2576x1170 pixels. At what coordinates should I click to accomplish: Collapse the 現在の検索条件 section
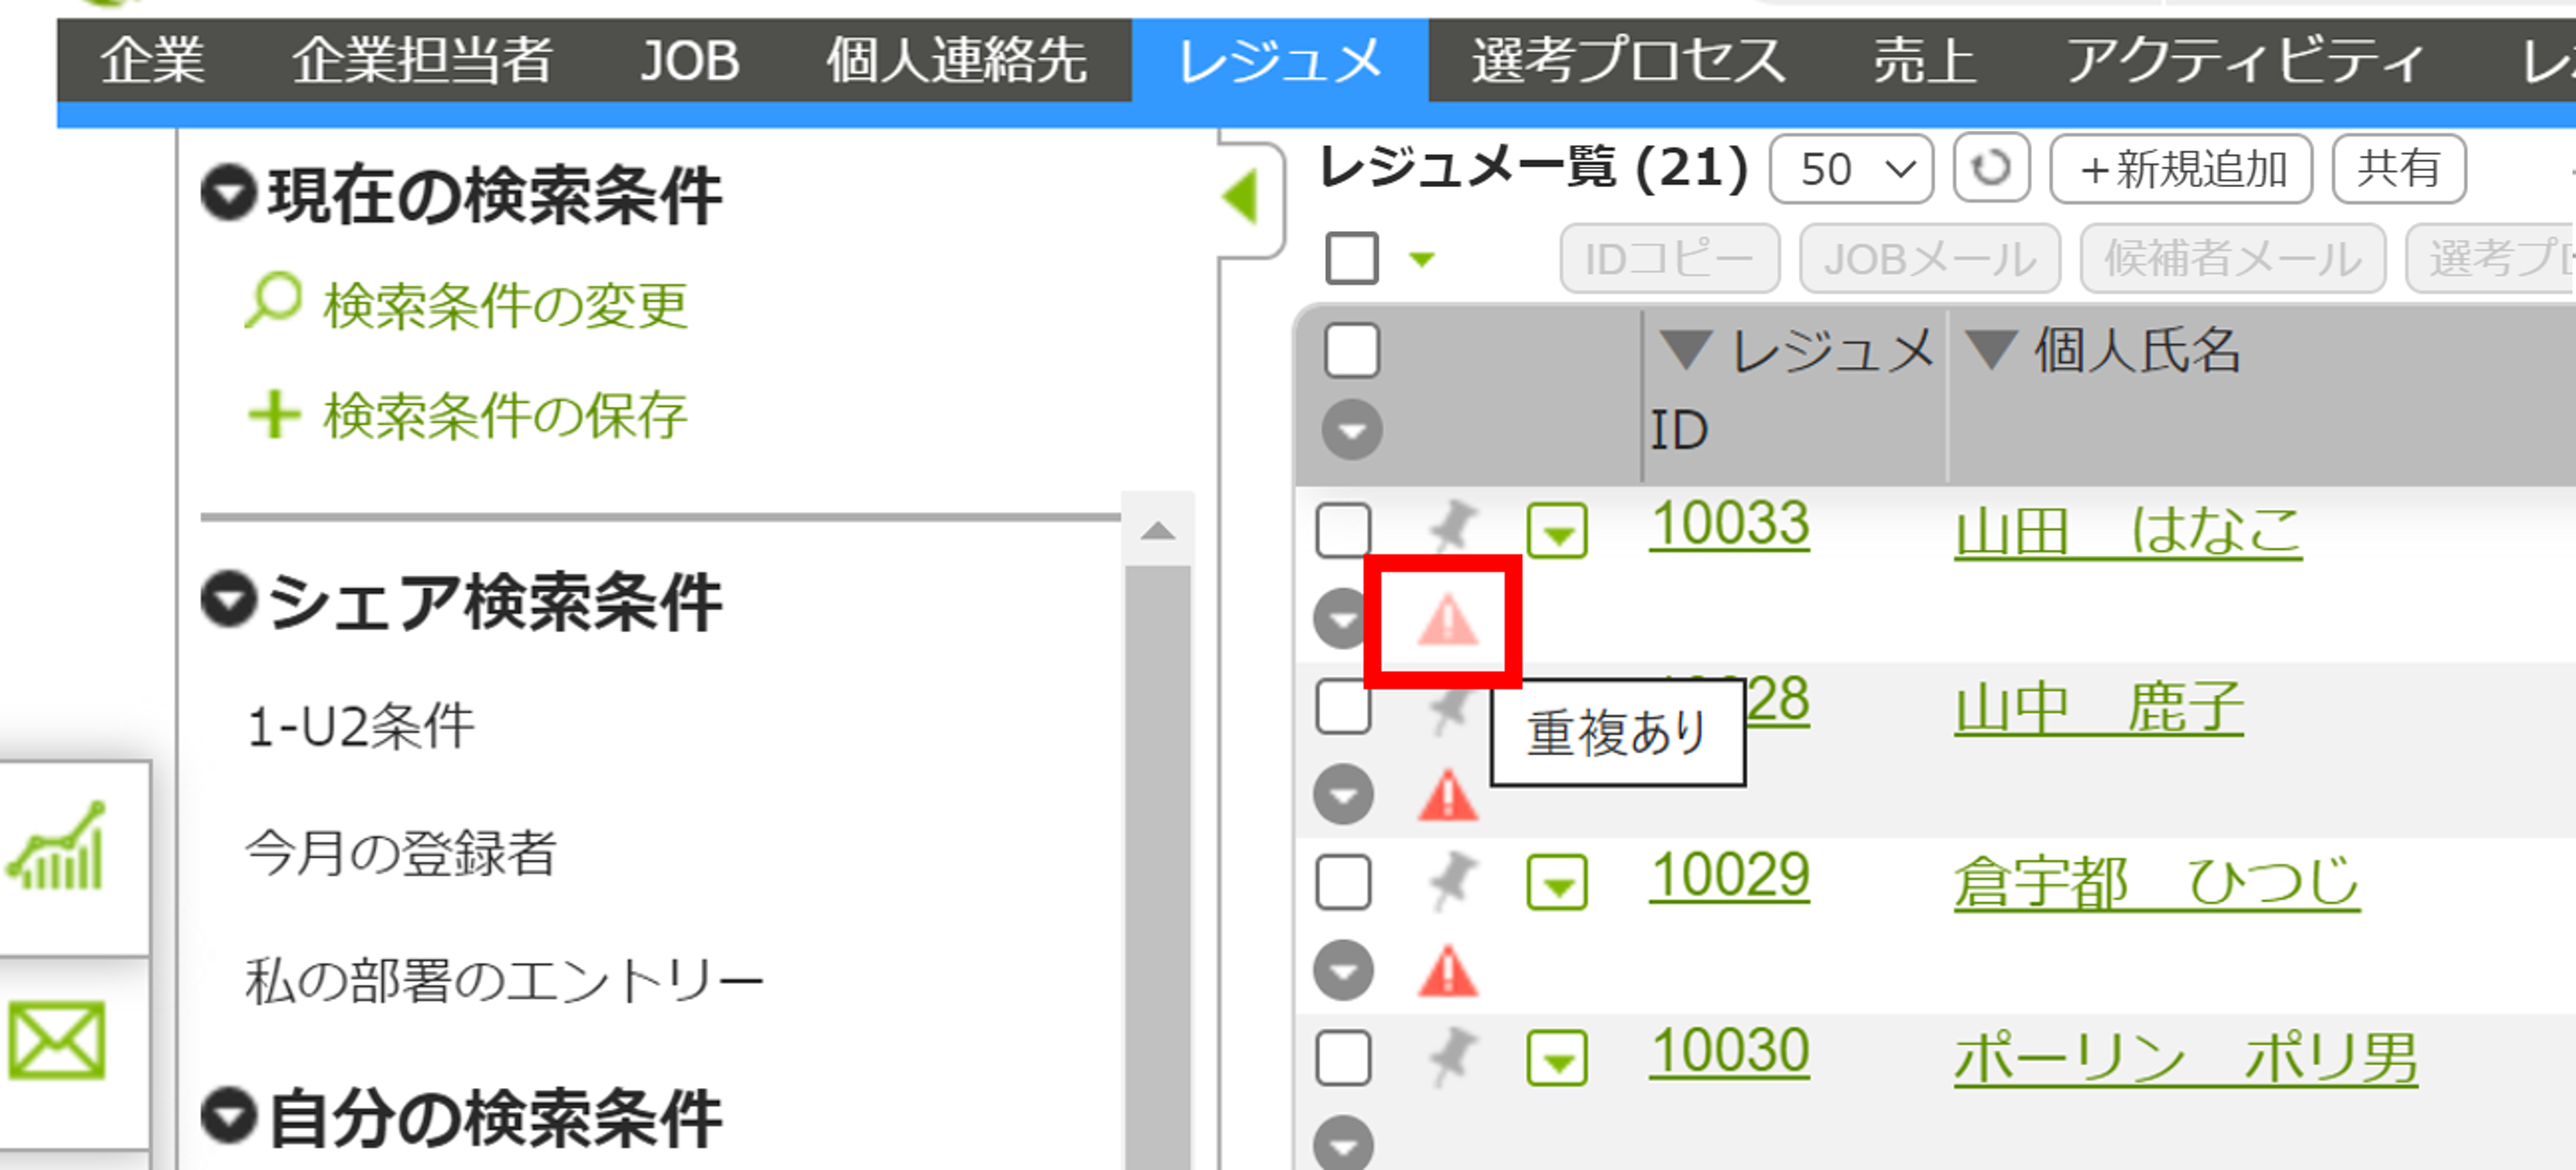(x=230, y=192)
